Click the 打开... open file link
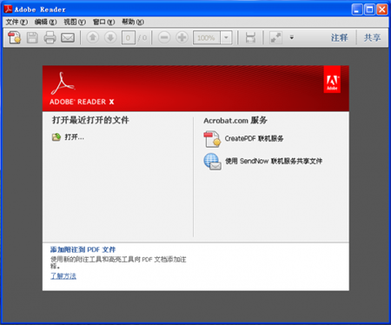The height and width of the screenshot is (325, 391). pyautogui.click(x=75, y=137)
